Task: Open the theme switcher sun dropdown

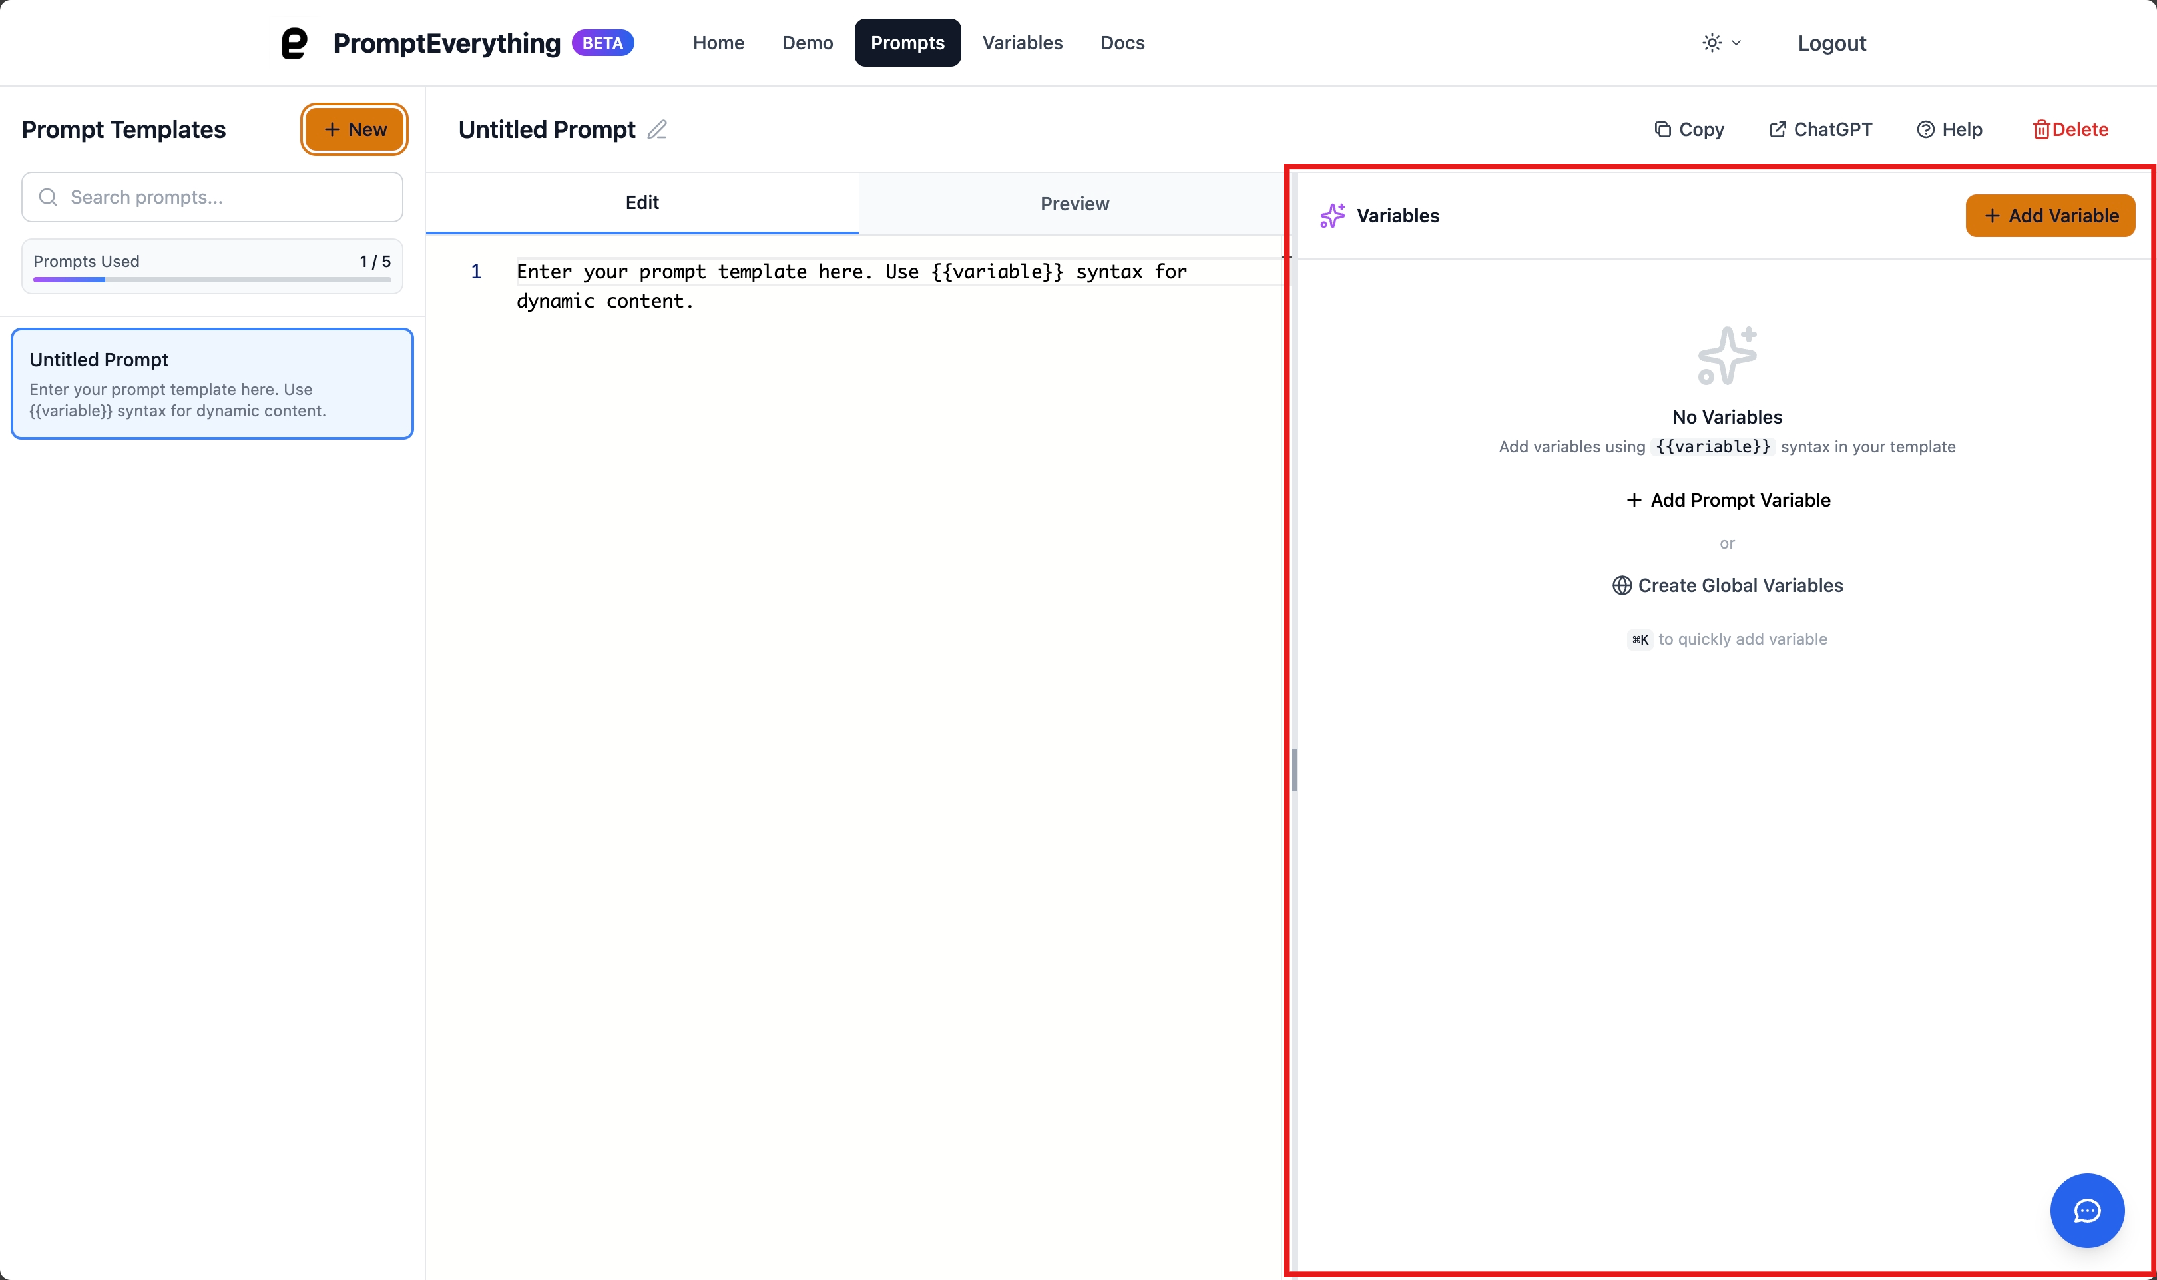Action: [1721, 43]
